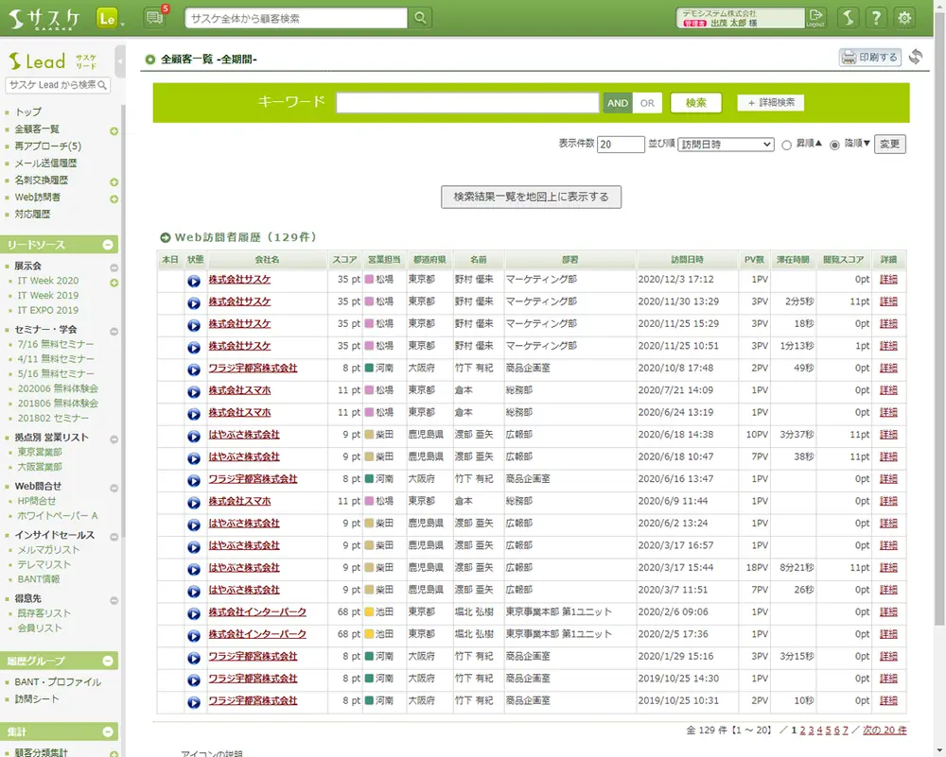
Task: Click the キーワード search input field
Action: (467, 103)
